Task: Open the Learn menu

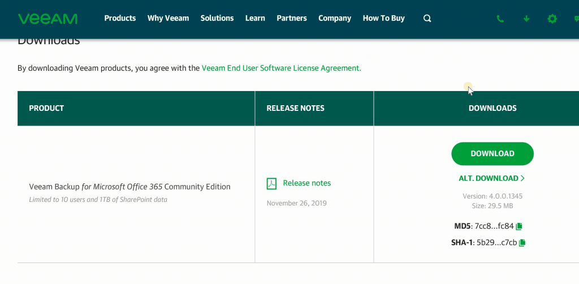Action: (255, 18)
